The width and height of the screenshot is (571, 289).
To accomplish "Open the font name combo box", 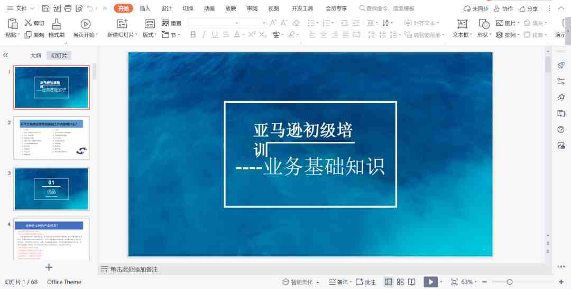I will pos(214,23).
